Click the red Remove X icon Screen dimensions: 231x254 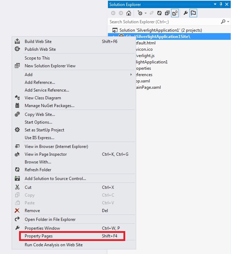17,211
